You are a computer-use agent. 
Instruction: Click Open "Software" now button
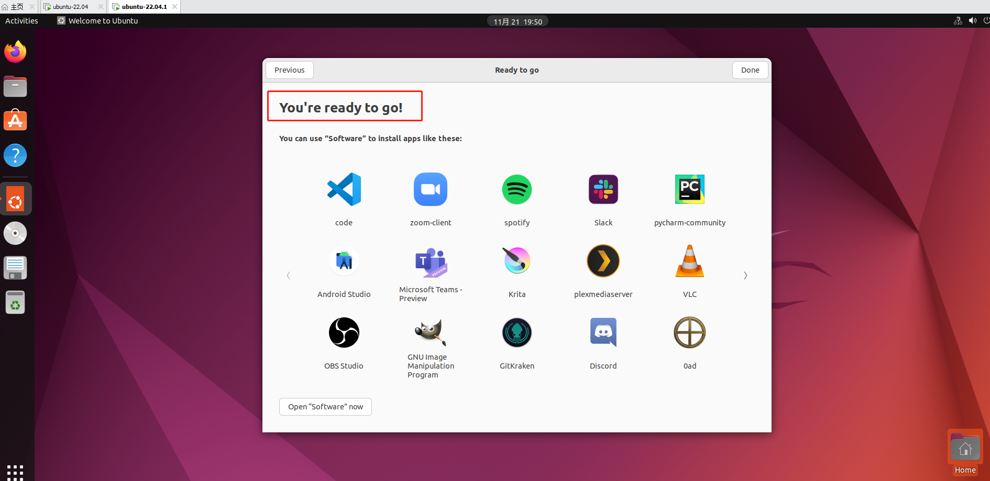point(325,407)
